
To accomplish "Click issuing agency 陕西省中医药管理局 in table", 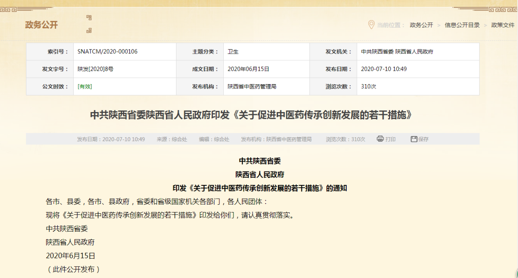I will (252, 87).
